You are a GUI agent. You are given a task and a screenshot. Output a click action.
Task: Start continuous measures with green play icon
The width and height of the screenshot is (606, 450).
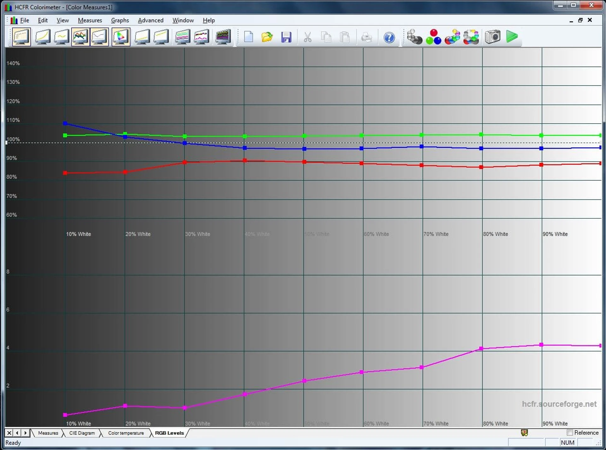(512, 37)
